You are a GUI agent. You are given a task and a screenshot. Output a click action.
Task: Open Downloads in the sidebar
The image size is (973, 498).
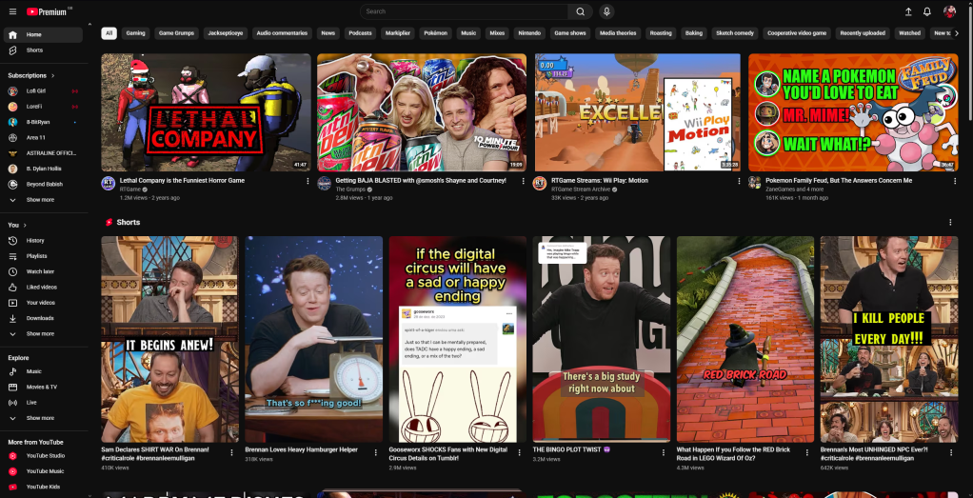point(40,318)
